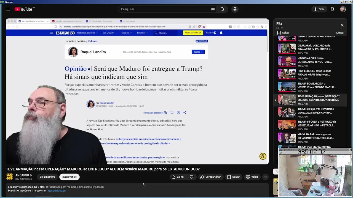Play queue video VÍDEOS e LIVES foram DERRUBADAS
The height and width of the screenshot is (198, 353).
(x=311, y=61)
